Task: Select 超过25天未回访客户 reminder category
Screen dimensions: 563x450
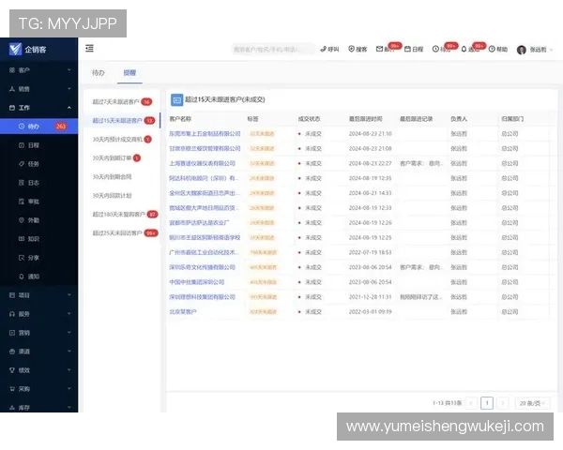Action: tap(122, 232)
